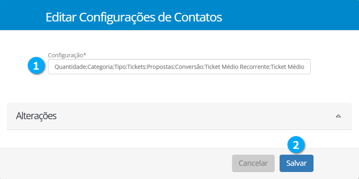Collapse the Alterações section chevron
Image resolution: width=359 pixels, height=179 pixels.
338,116
